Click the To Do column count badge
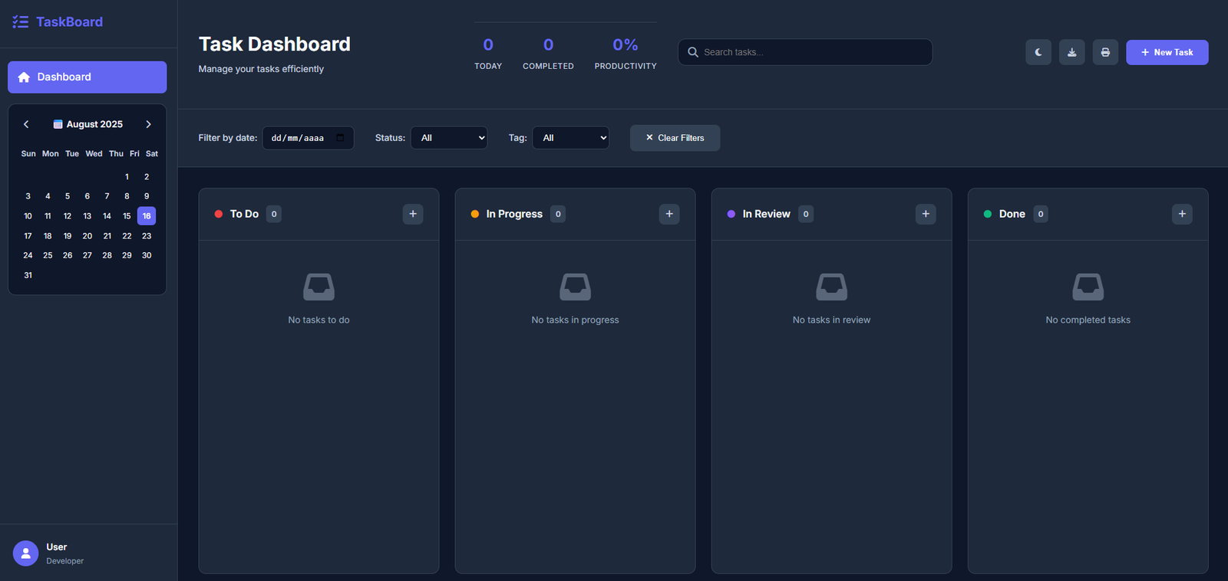The width and height of the screenshot is (1228, 581). (x=274, y=214)
